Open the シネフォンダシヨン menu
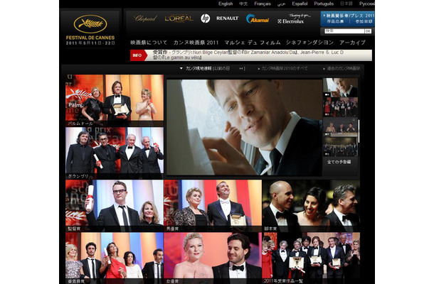The height and width of the screenshot is (284, 434). pos(309,43)
